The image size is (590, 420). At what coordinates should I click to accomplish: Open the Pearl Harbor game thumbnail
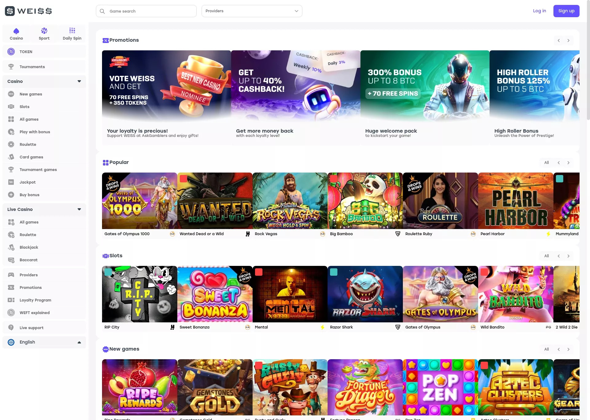pyautogui.click(x=516, y=201)
